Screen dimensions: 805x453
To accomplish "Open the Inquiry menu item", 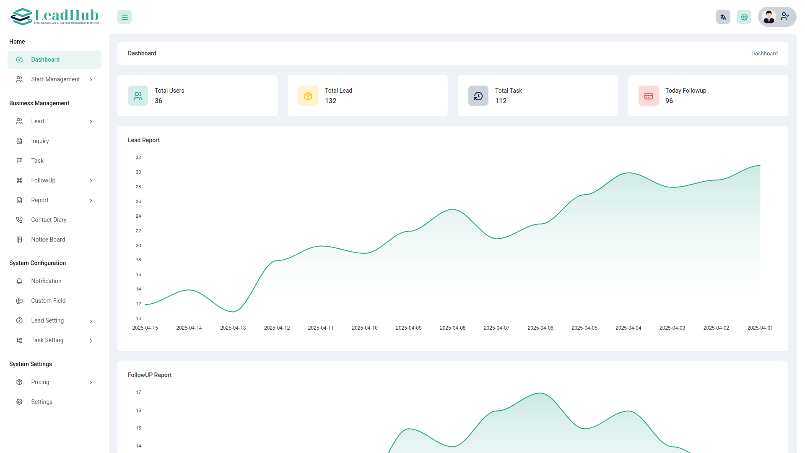I will click(x=40, y=141).
